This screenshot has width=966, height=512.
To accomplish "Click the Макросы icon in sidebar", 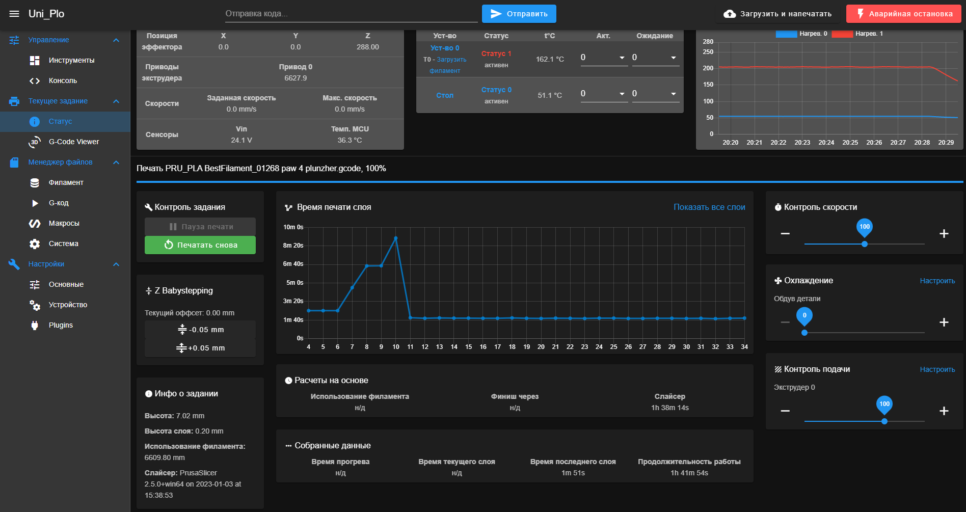I will [x=35, y=223].
